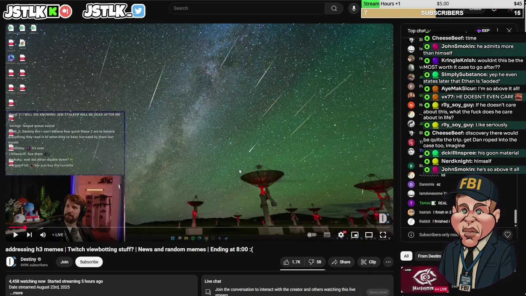
Task: Click the notification bell icon
Action: click(494, 9)
